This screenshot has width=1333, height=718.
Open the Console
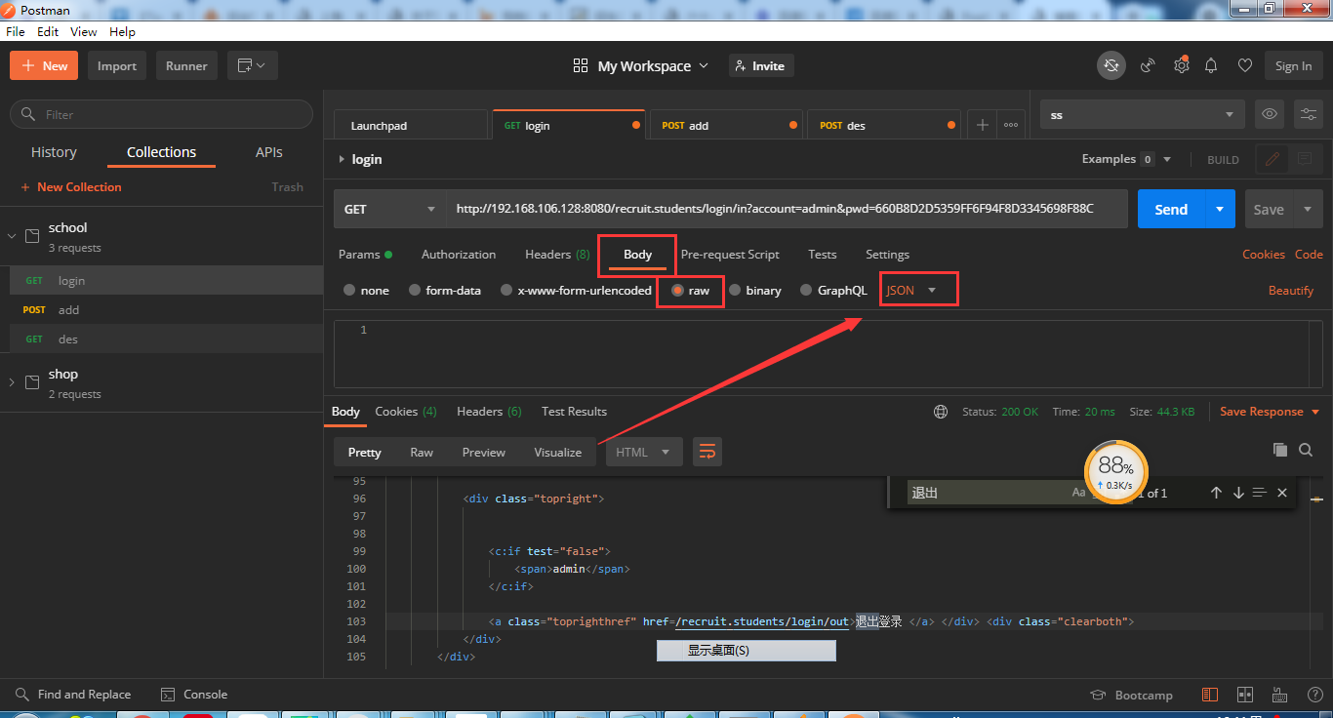pos(194,695)
